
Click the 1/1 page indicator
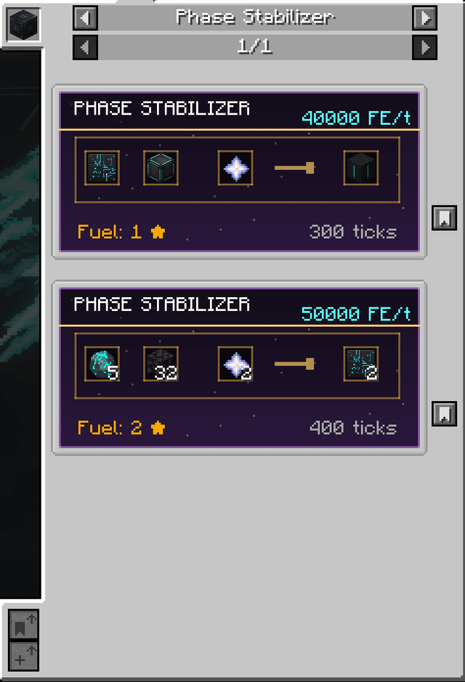[254, 48]
